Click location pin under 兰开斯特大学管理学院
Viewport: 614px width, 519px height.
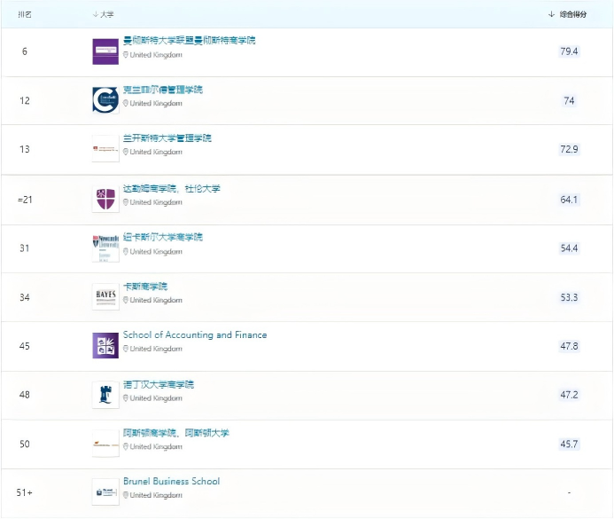(126, 152)
